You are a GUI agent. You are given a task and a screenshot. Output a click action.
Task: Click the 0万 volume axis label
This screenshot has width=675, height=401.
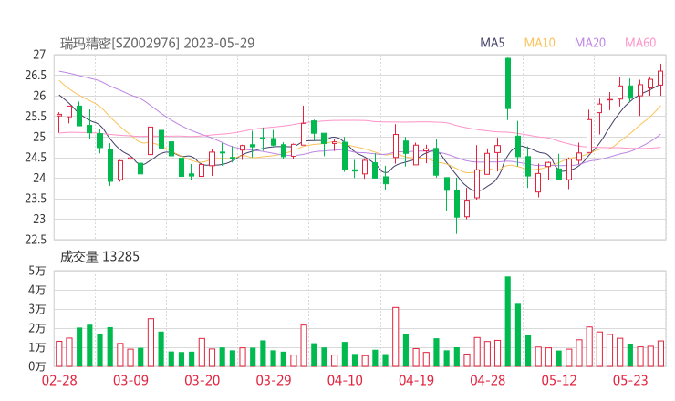tap(37, 366)
